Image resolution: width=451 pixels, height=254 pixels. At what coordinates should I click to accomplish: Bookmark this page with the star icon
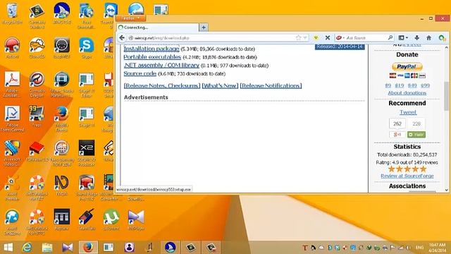click(x=298, y=37)
